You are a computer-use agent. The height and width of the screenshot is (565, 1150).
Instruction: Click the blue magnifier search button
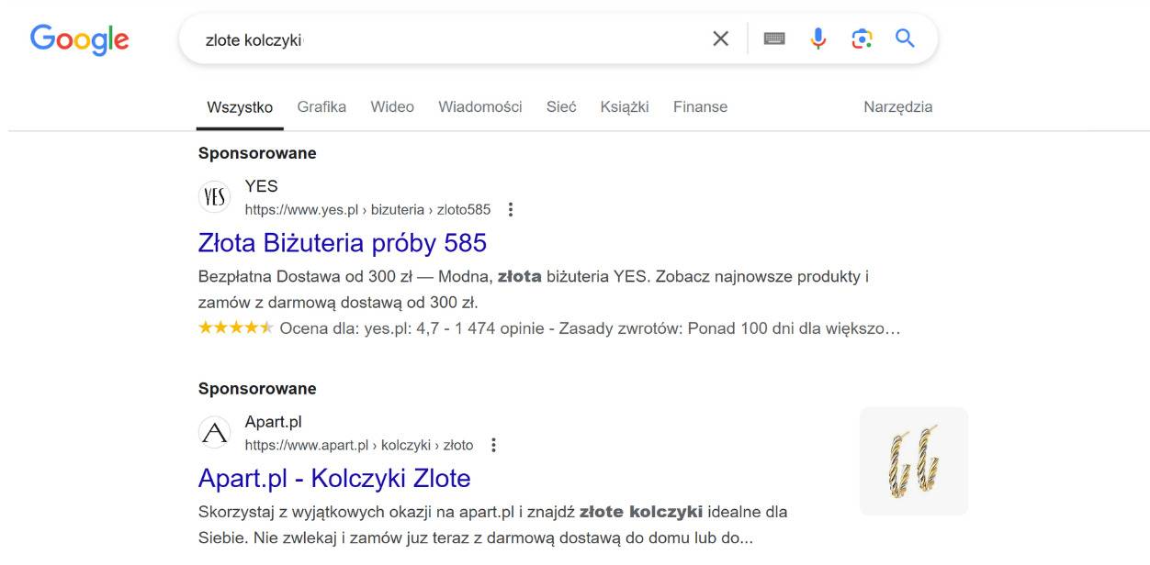(x=906, y=39)
